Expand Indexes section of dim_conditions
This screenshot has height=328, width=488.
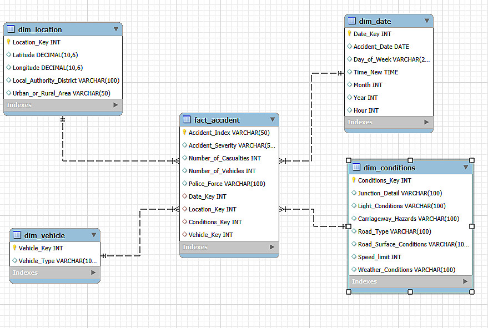465,281
